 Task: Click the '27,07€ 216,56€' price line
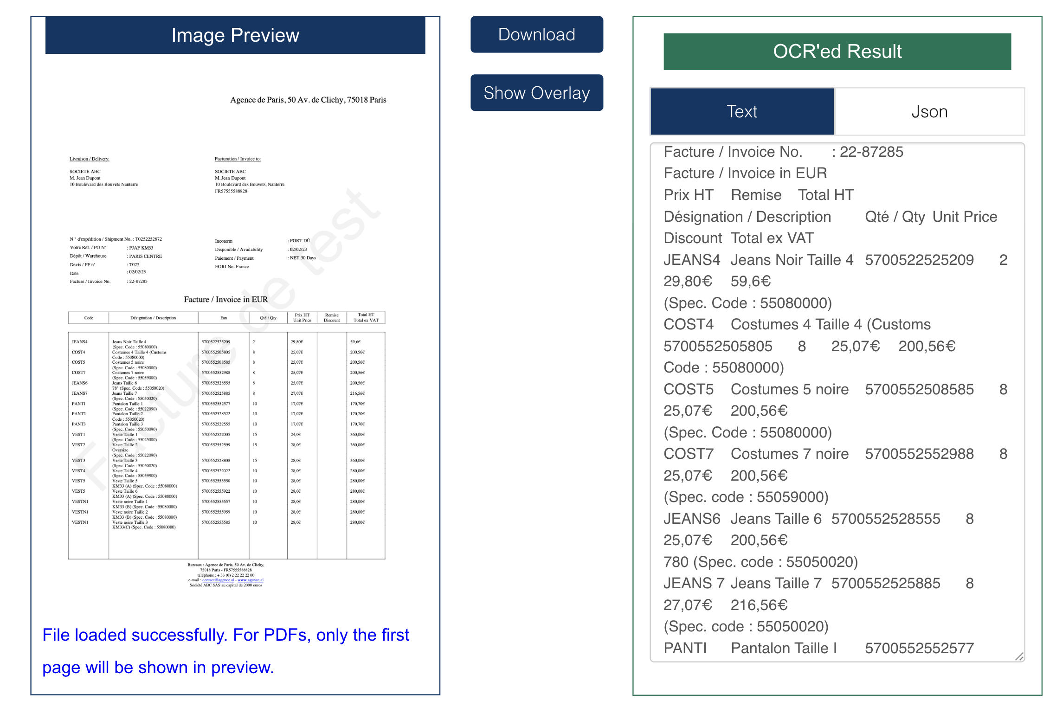click(x=726, y=605)
